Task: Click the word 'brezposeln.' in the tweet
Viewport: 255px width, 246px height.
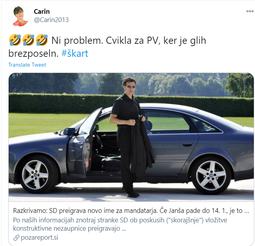Action: click(x=33, y=54)
